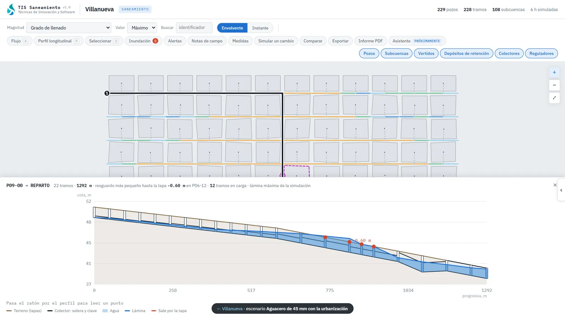Select node marker 1 on the map
565x318 pixels.
(107, 93)
